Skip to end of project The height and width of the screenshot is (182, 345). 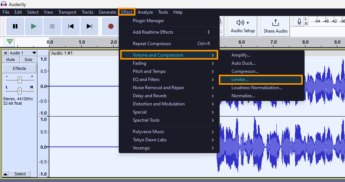pyautogui.click(x=89, y=26)
